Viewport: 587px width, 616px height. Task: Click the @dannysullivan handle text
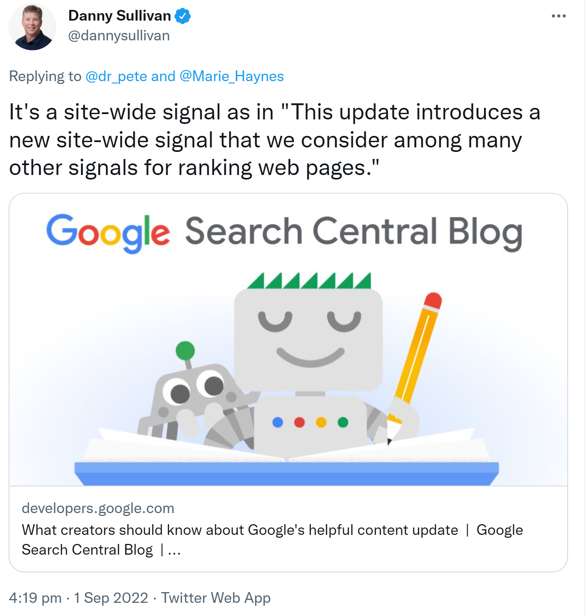point(119,36)
